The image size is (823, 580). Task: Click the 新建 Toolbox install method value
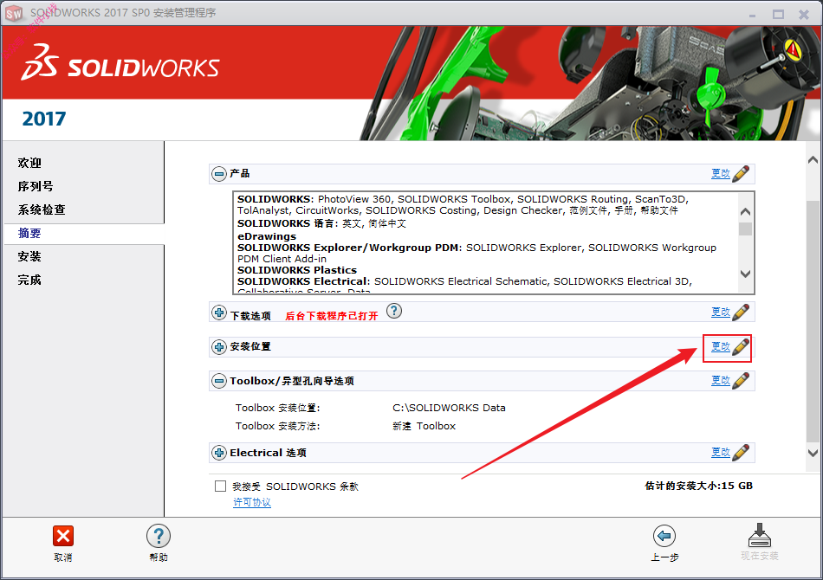click(x=424, y=426)
